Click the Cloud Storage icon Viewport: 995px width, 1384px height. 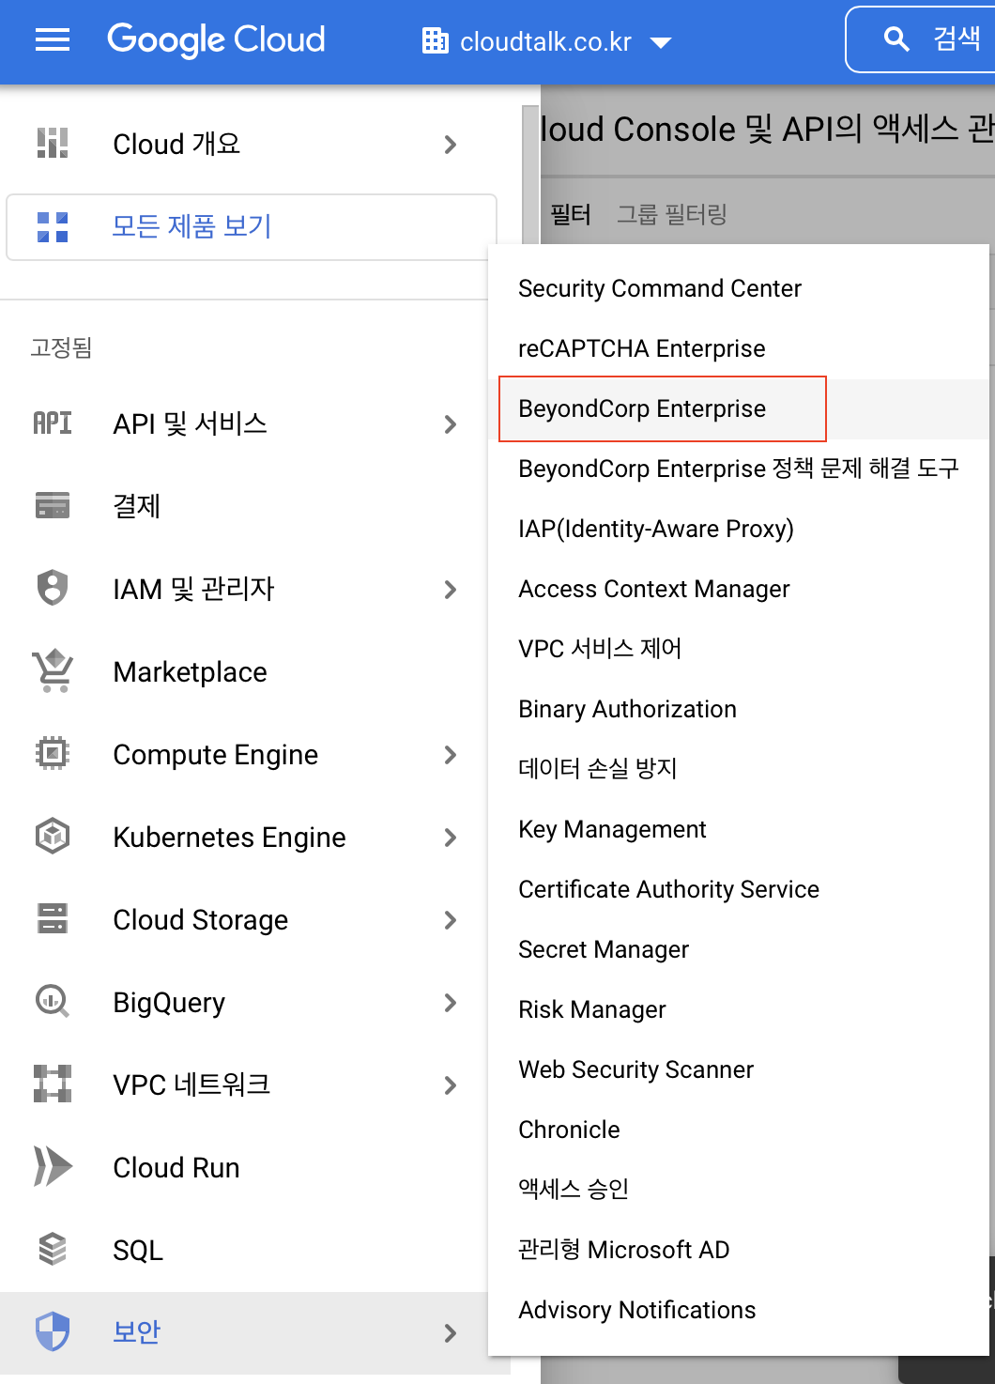click(x=53, y=918)
